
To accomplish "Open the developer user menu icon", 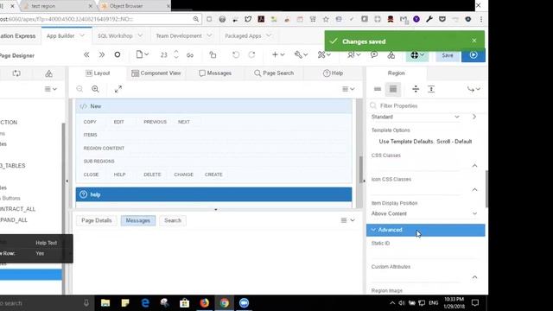I will [353, 54].
